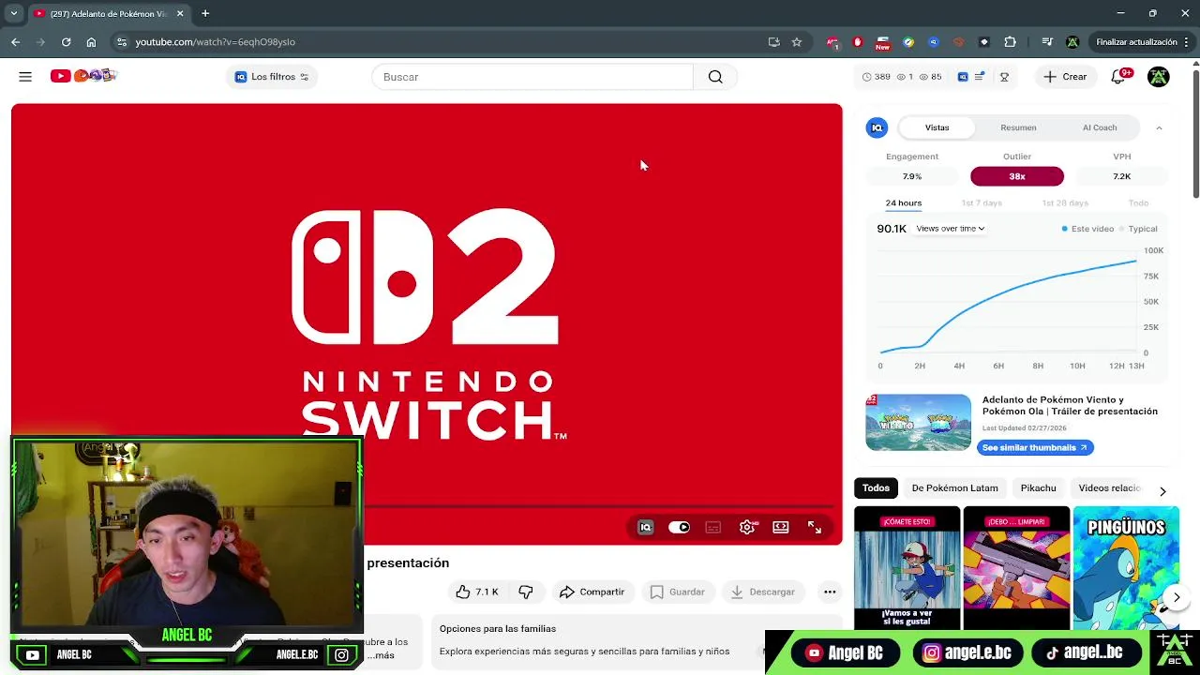Click the 38x Outlier badge
The height and width of the screenshot is (675, 1200).
(x=1017, y=176)
